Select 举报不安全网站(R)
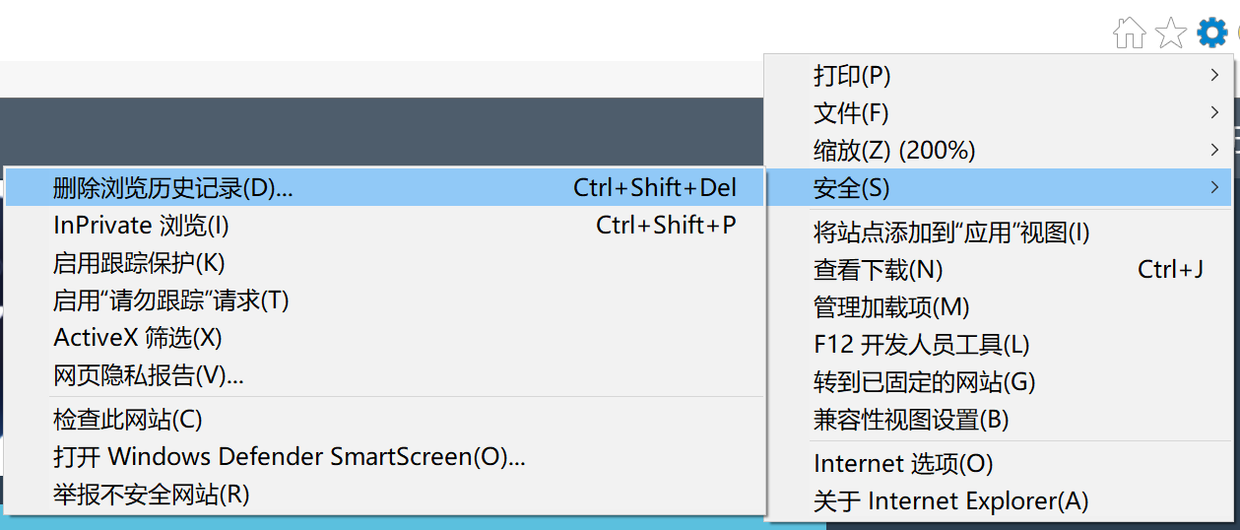The width and height of the screenshot is (1240, 530). (x=385, y=495)
